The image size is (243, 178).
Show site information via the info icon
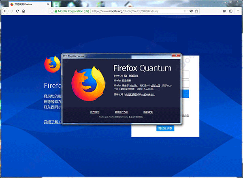coord(52,11)
